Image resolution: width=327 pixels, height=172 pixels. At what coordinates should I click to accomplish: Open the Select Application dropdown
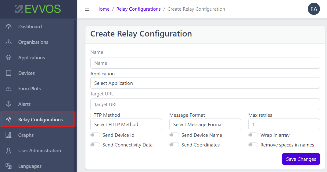(205, 83)
